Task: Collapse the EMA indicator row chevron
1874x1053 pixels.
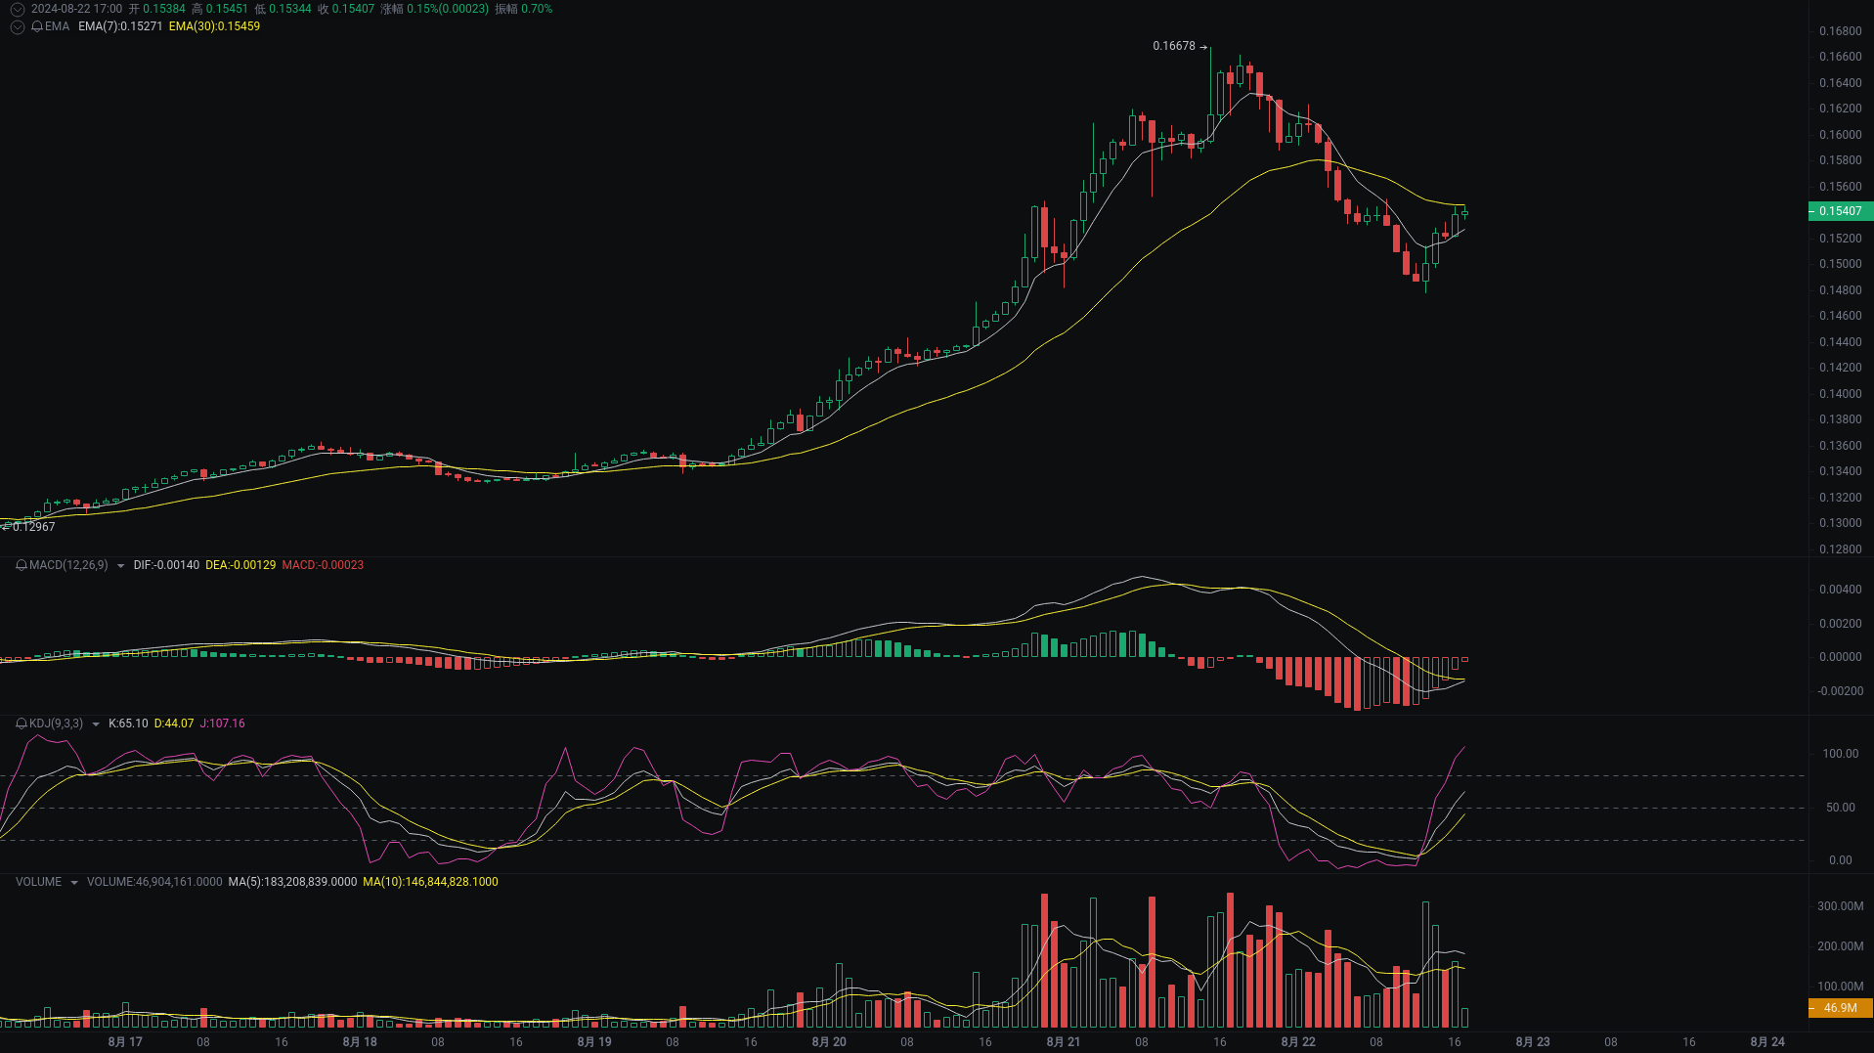Action: point(17,26)
